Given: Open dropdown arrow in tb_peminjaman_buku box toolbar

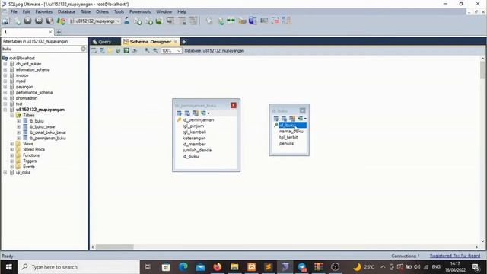Looking at the screenshot, I should point(208,113).
